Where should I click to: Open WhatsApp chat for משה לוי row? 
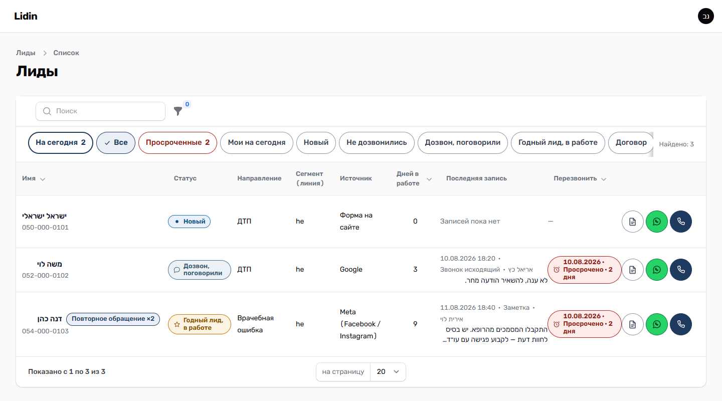coord(657,270)
